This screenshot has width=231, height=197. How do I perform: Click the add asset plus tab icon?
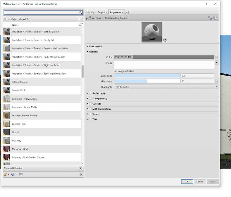pos(127,13)
